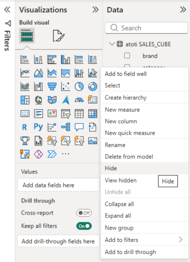Turn off the Keep all filters toggle

coord(84,226)
